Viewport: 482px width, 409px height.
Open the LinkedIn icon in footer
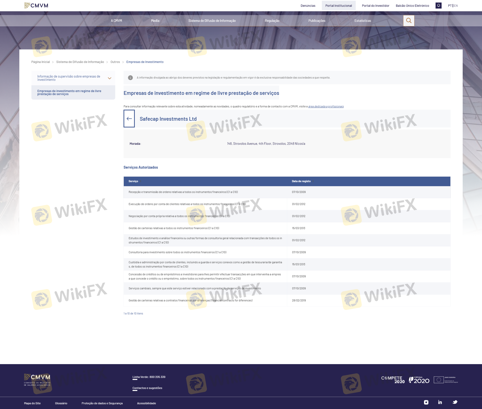click(x=440, y=402)
